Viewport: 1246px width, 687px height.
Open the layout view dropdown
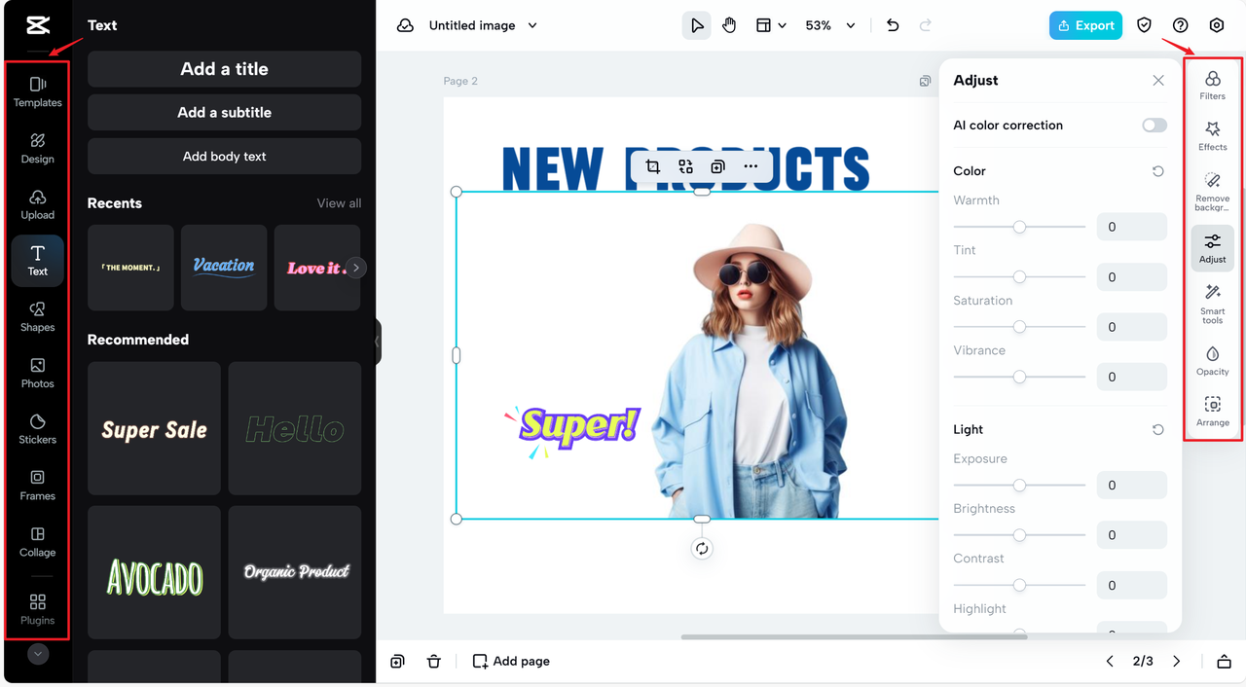(771, 25)
